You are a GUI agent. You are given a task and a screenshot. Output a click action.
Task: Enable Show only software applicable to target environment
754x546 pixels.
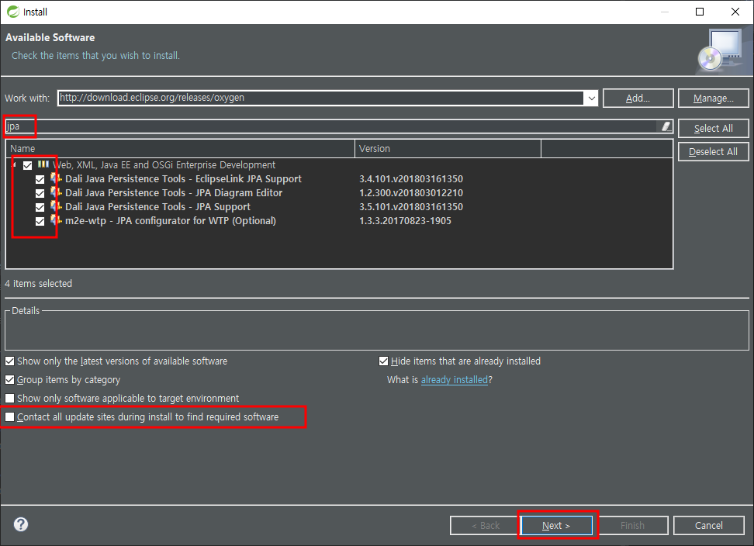[x=9, y=399]
